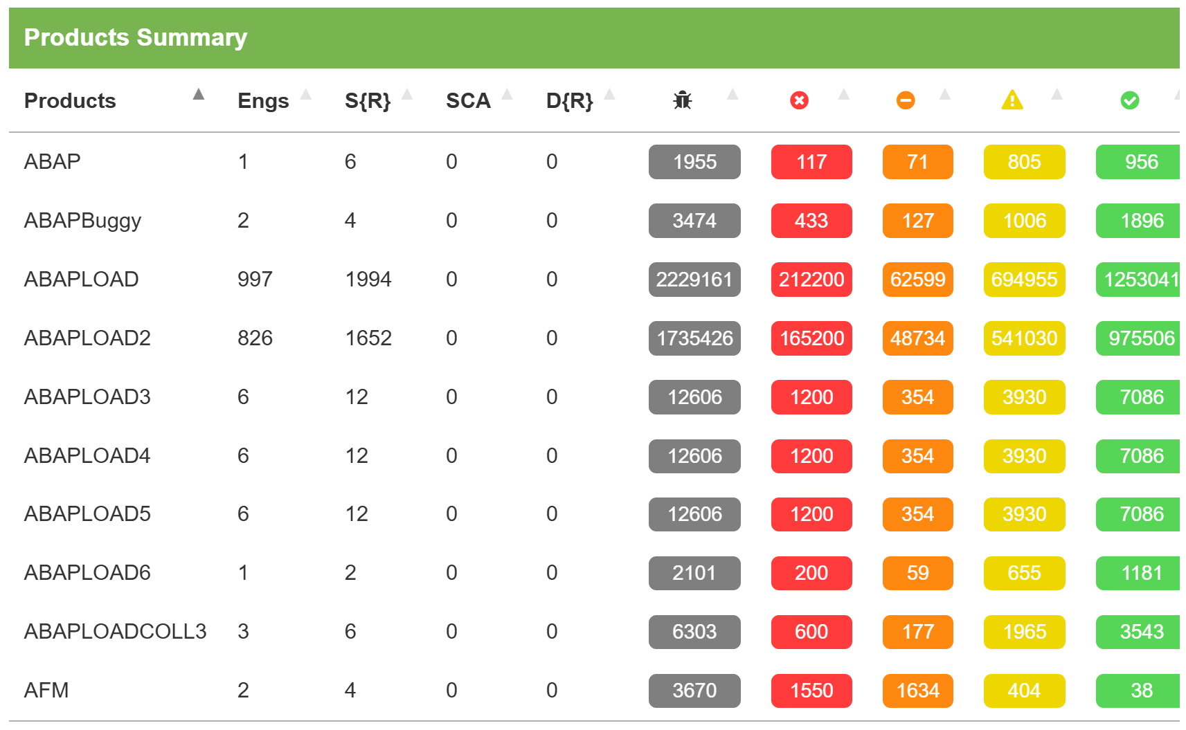The width and height of the screenshot is (1186, 730).
Task: Sort by Engs column arrow
Action: coord(305,95)
